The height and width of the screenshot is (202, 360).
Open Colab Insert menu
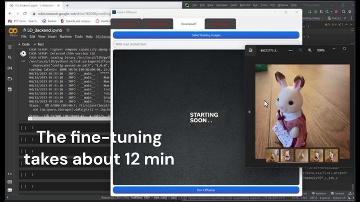click(x=52, y=36)
